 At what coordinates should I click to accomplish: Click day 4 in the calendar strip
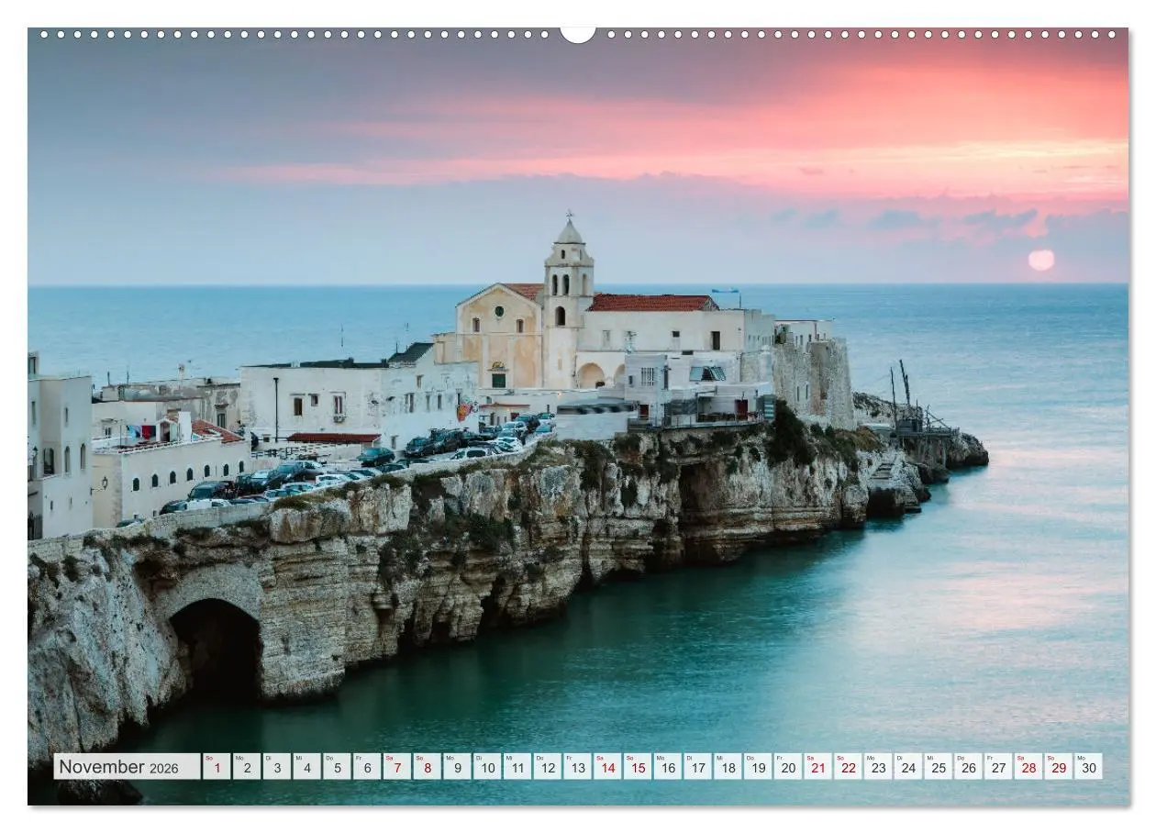306,767
